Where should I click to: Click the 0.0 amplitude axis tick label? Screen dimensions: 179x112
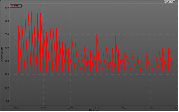coord(7,101)
